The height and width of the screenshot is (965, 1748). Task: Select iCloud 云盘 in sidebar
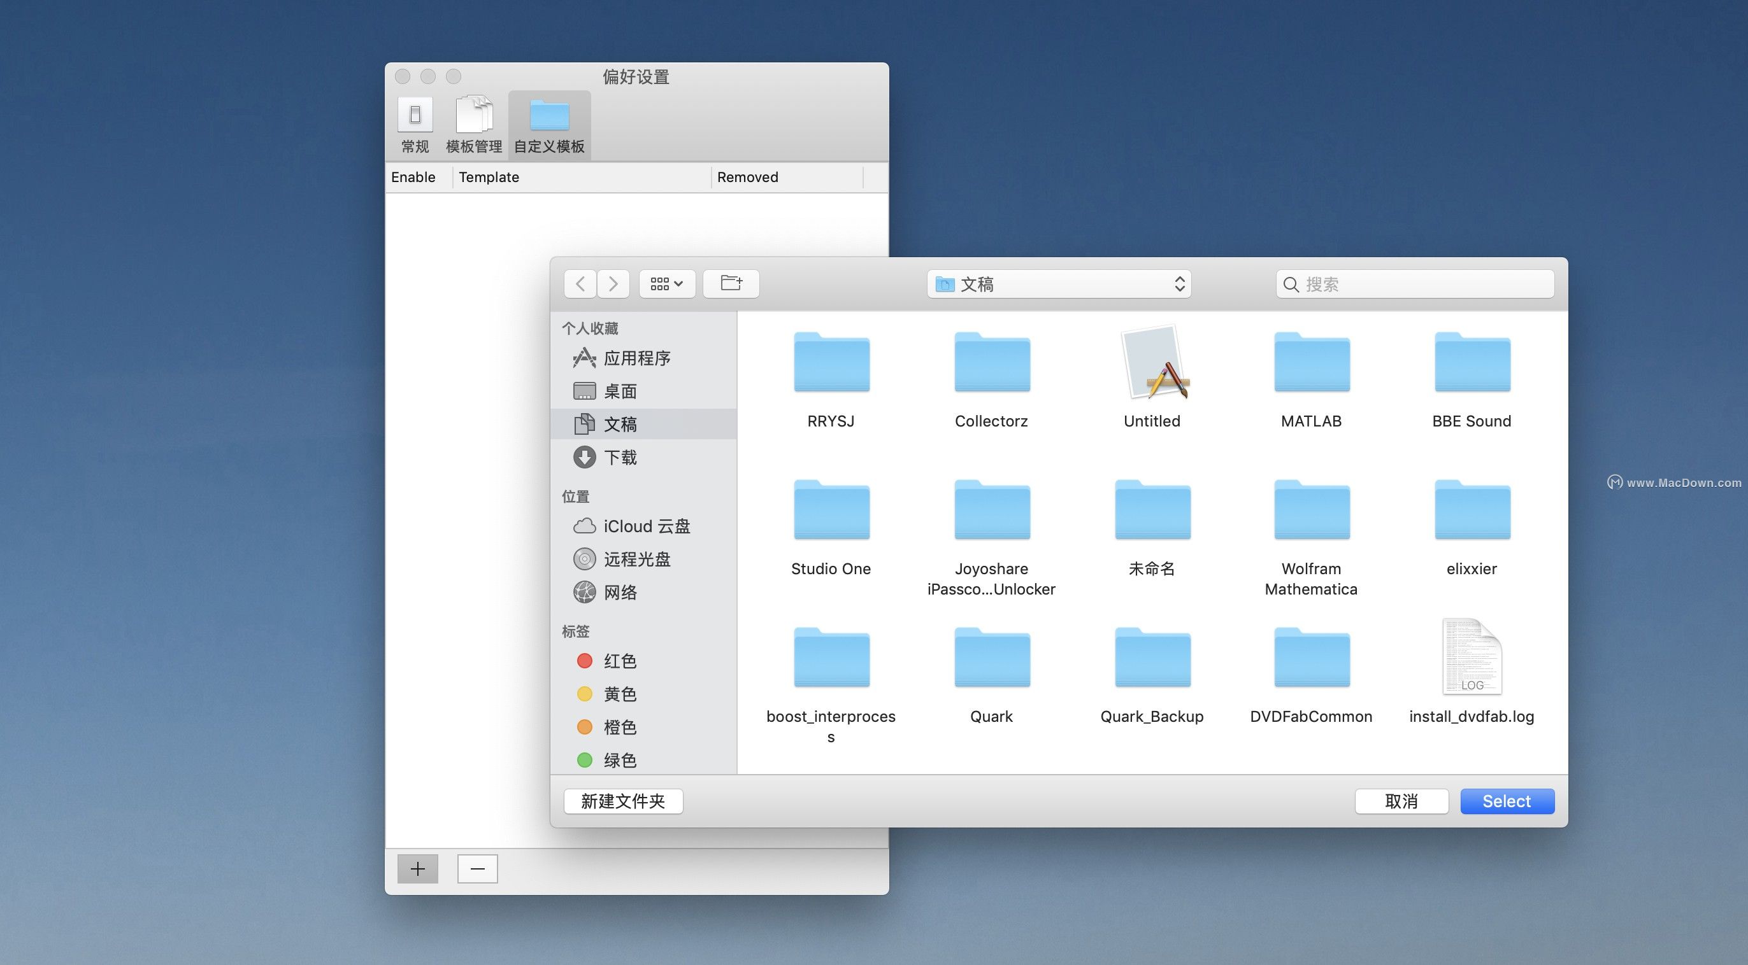click(645, 526)
